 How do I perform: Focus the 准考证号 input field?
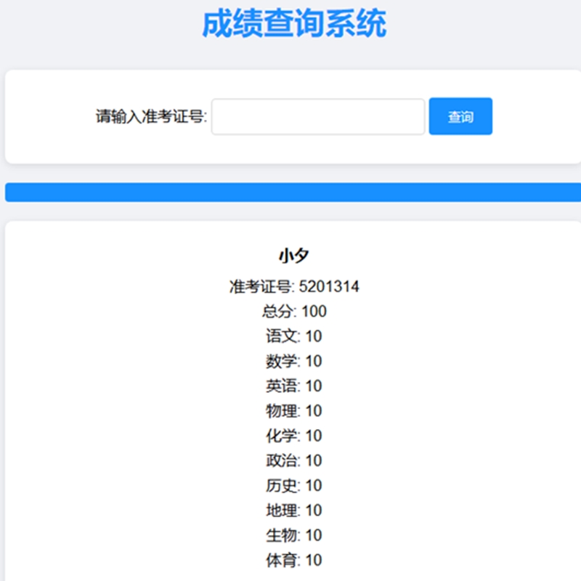pyautogui.click(x=317, y=117)
